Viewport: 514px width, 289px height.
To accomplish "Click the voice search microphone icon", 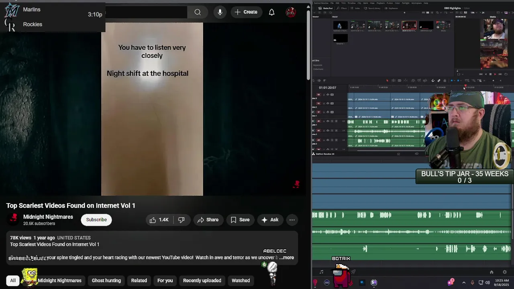I will point(220,12).
